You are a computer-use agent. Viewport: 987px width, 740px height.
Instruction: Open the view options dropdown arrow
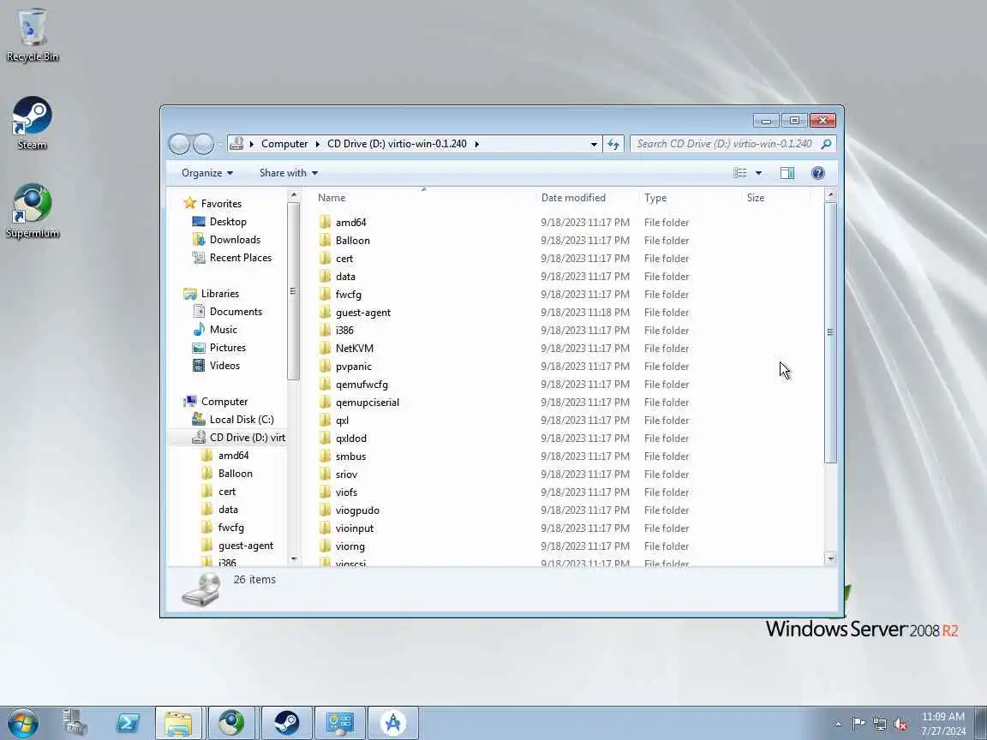pos(758,173)
